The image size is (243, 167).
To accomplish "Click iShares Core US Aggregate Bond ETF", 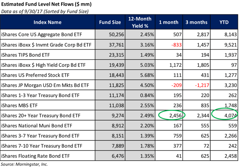I will (42, 34).
